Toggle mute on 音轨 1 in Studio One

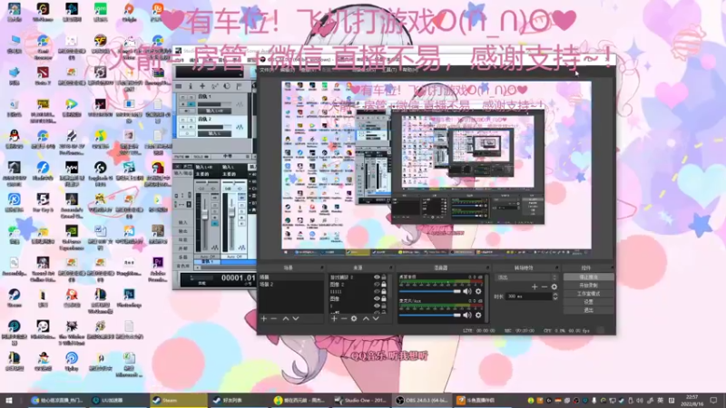click(x=183, y=98)
